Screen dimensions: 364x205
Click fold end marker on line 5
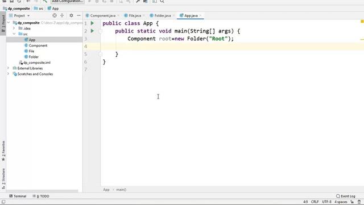(x=100, y=54)
